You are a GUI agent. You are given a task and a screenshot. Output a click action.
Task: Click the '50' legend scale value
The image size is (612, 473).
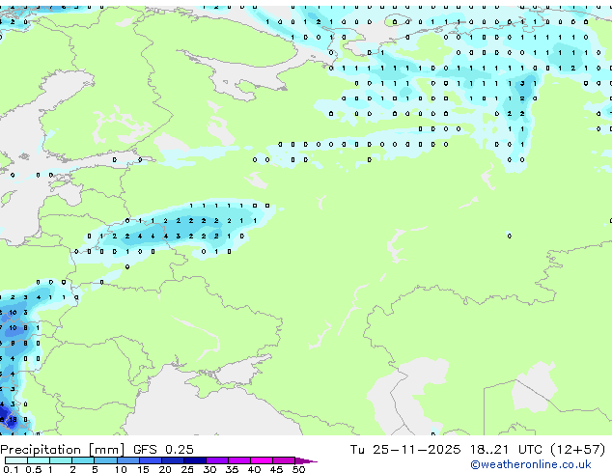point(298,469)
